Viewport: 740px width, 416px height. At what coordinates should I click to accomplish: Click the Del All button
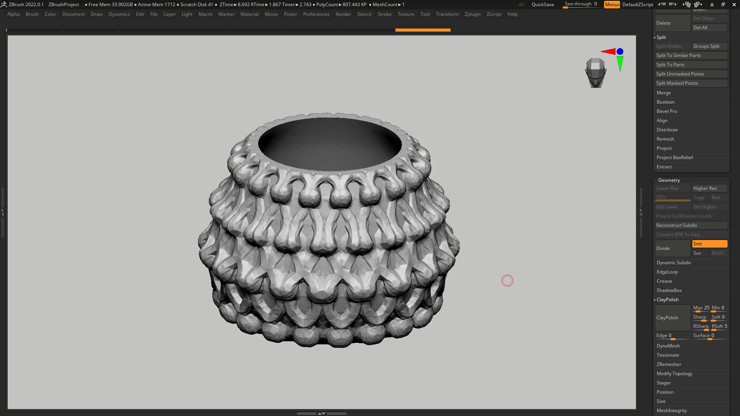710,28
